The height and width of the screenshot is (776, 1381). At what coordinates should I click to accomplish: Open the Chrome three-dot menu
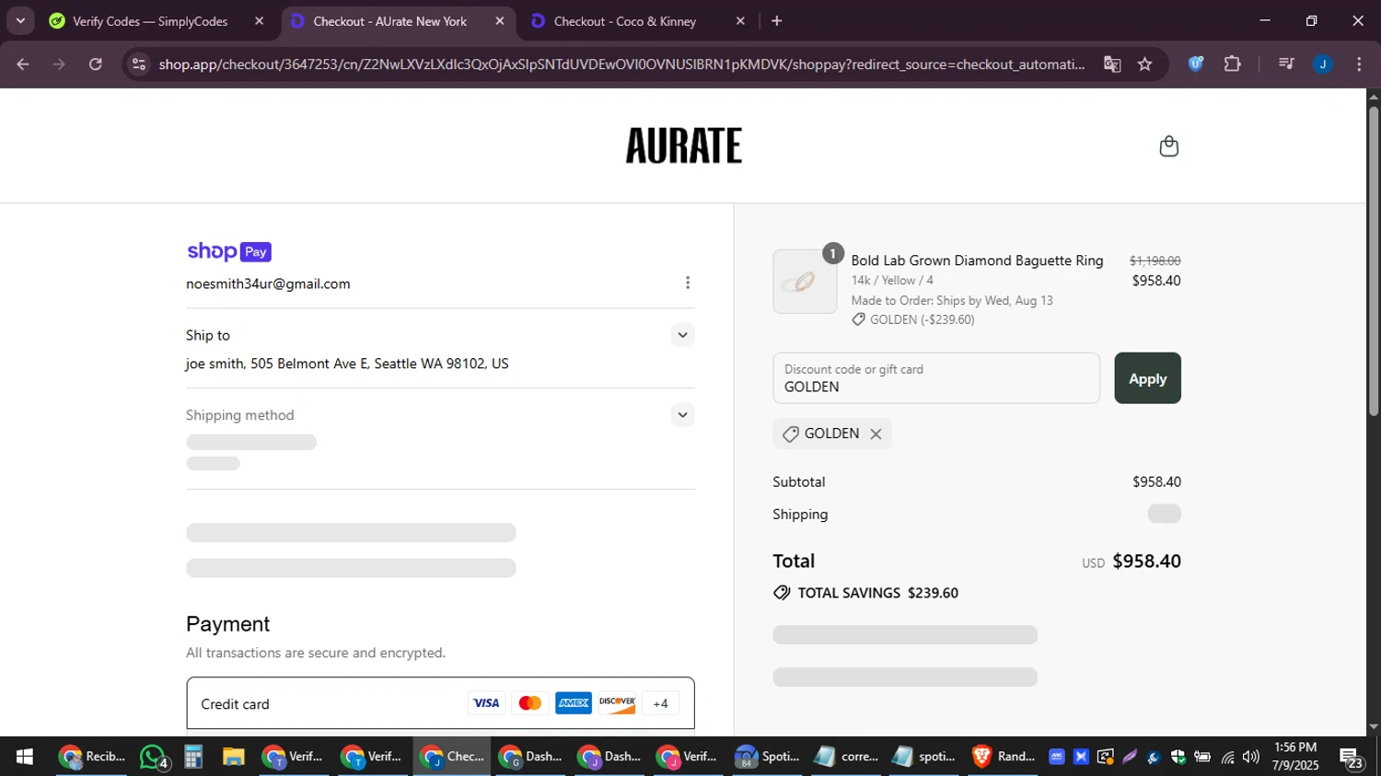point(1359,64)
